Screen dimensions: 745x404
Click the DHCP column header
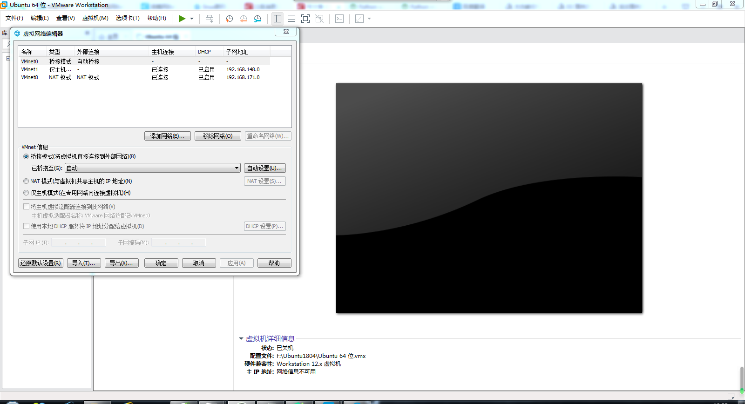(x=210, y=52)
